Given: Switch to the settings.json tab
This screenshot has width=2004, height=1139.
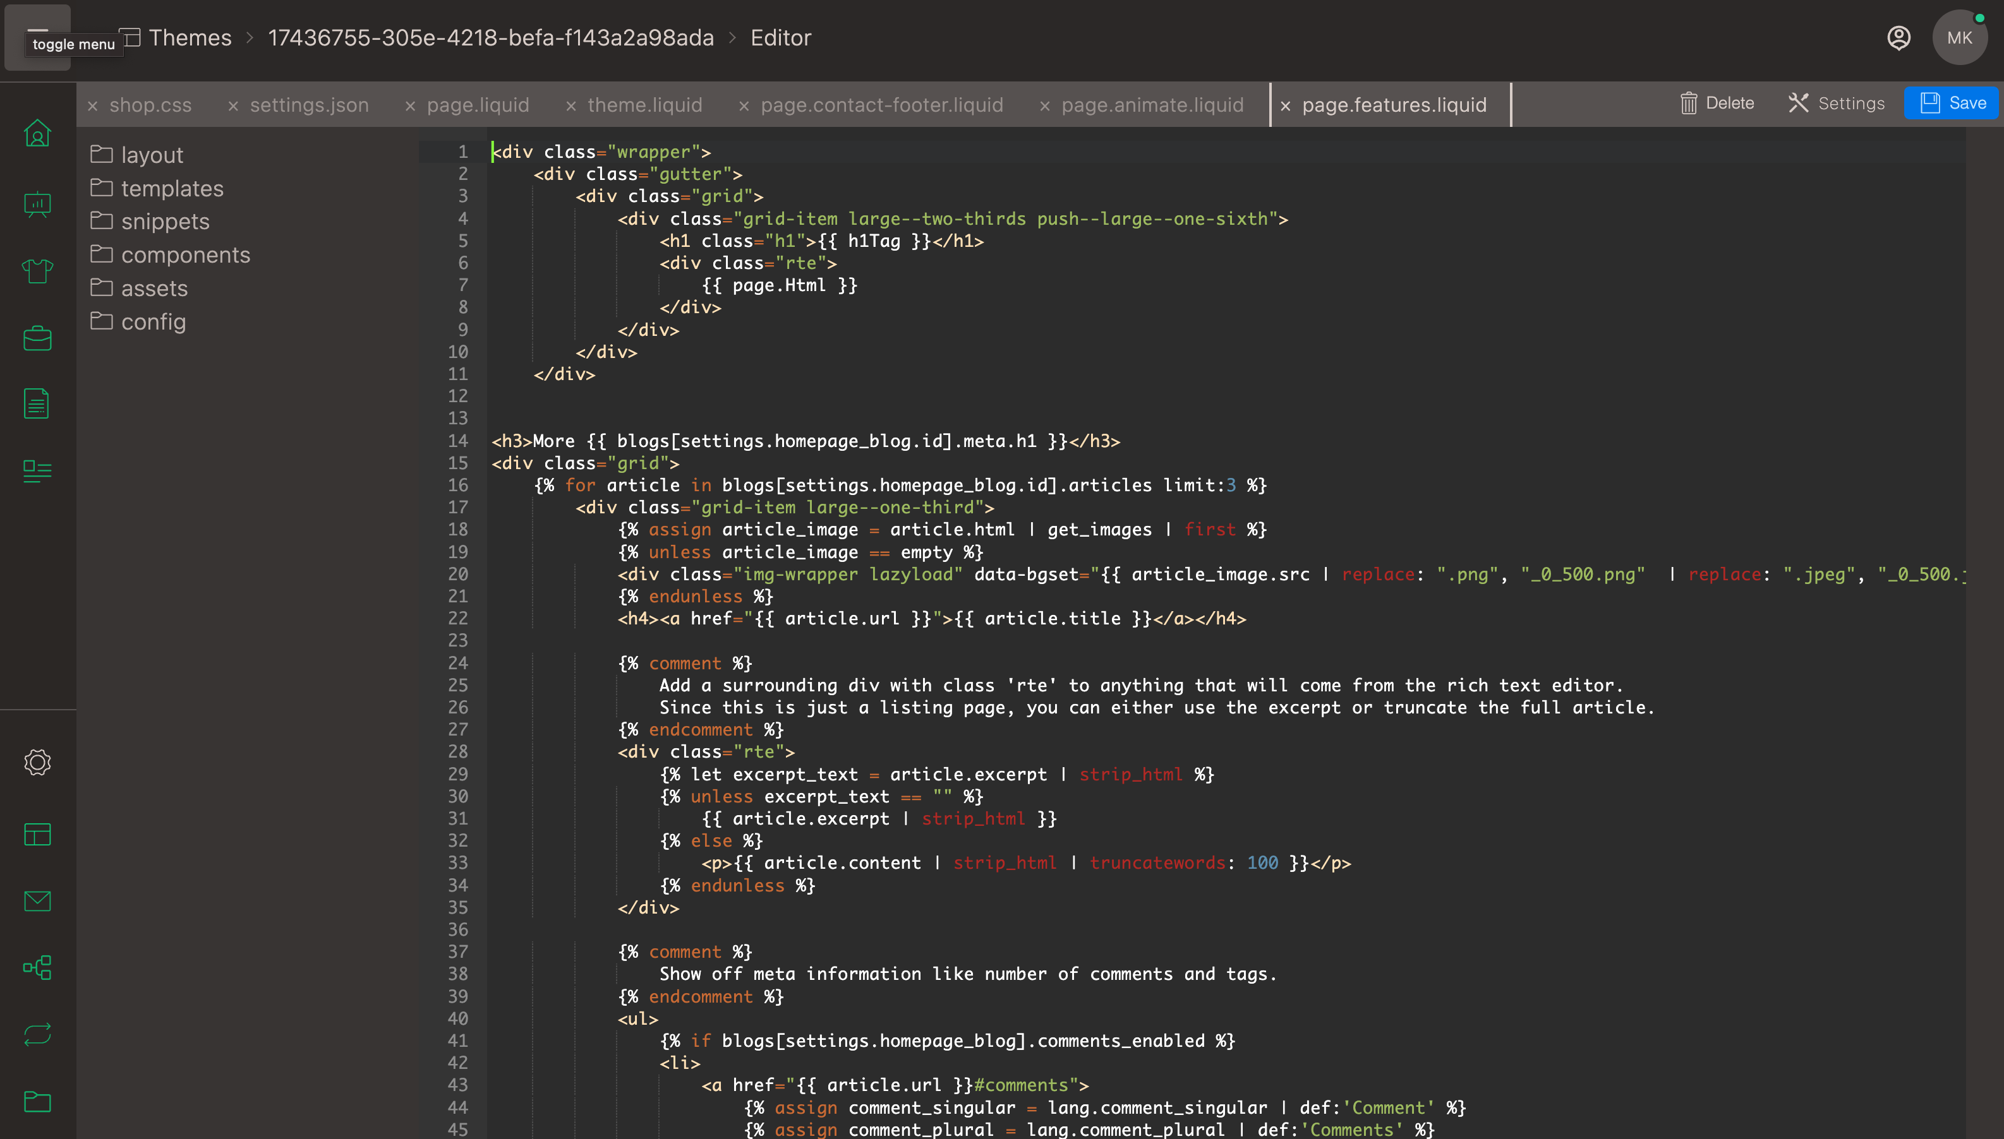Looking at the screenshot, I should coord(309,104).
